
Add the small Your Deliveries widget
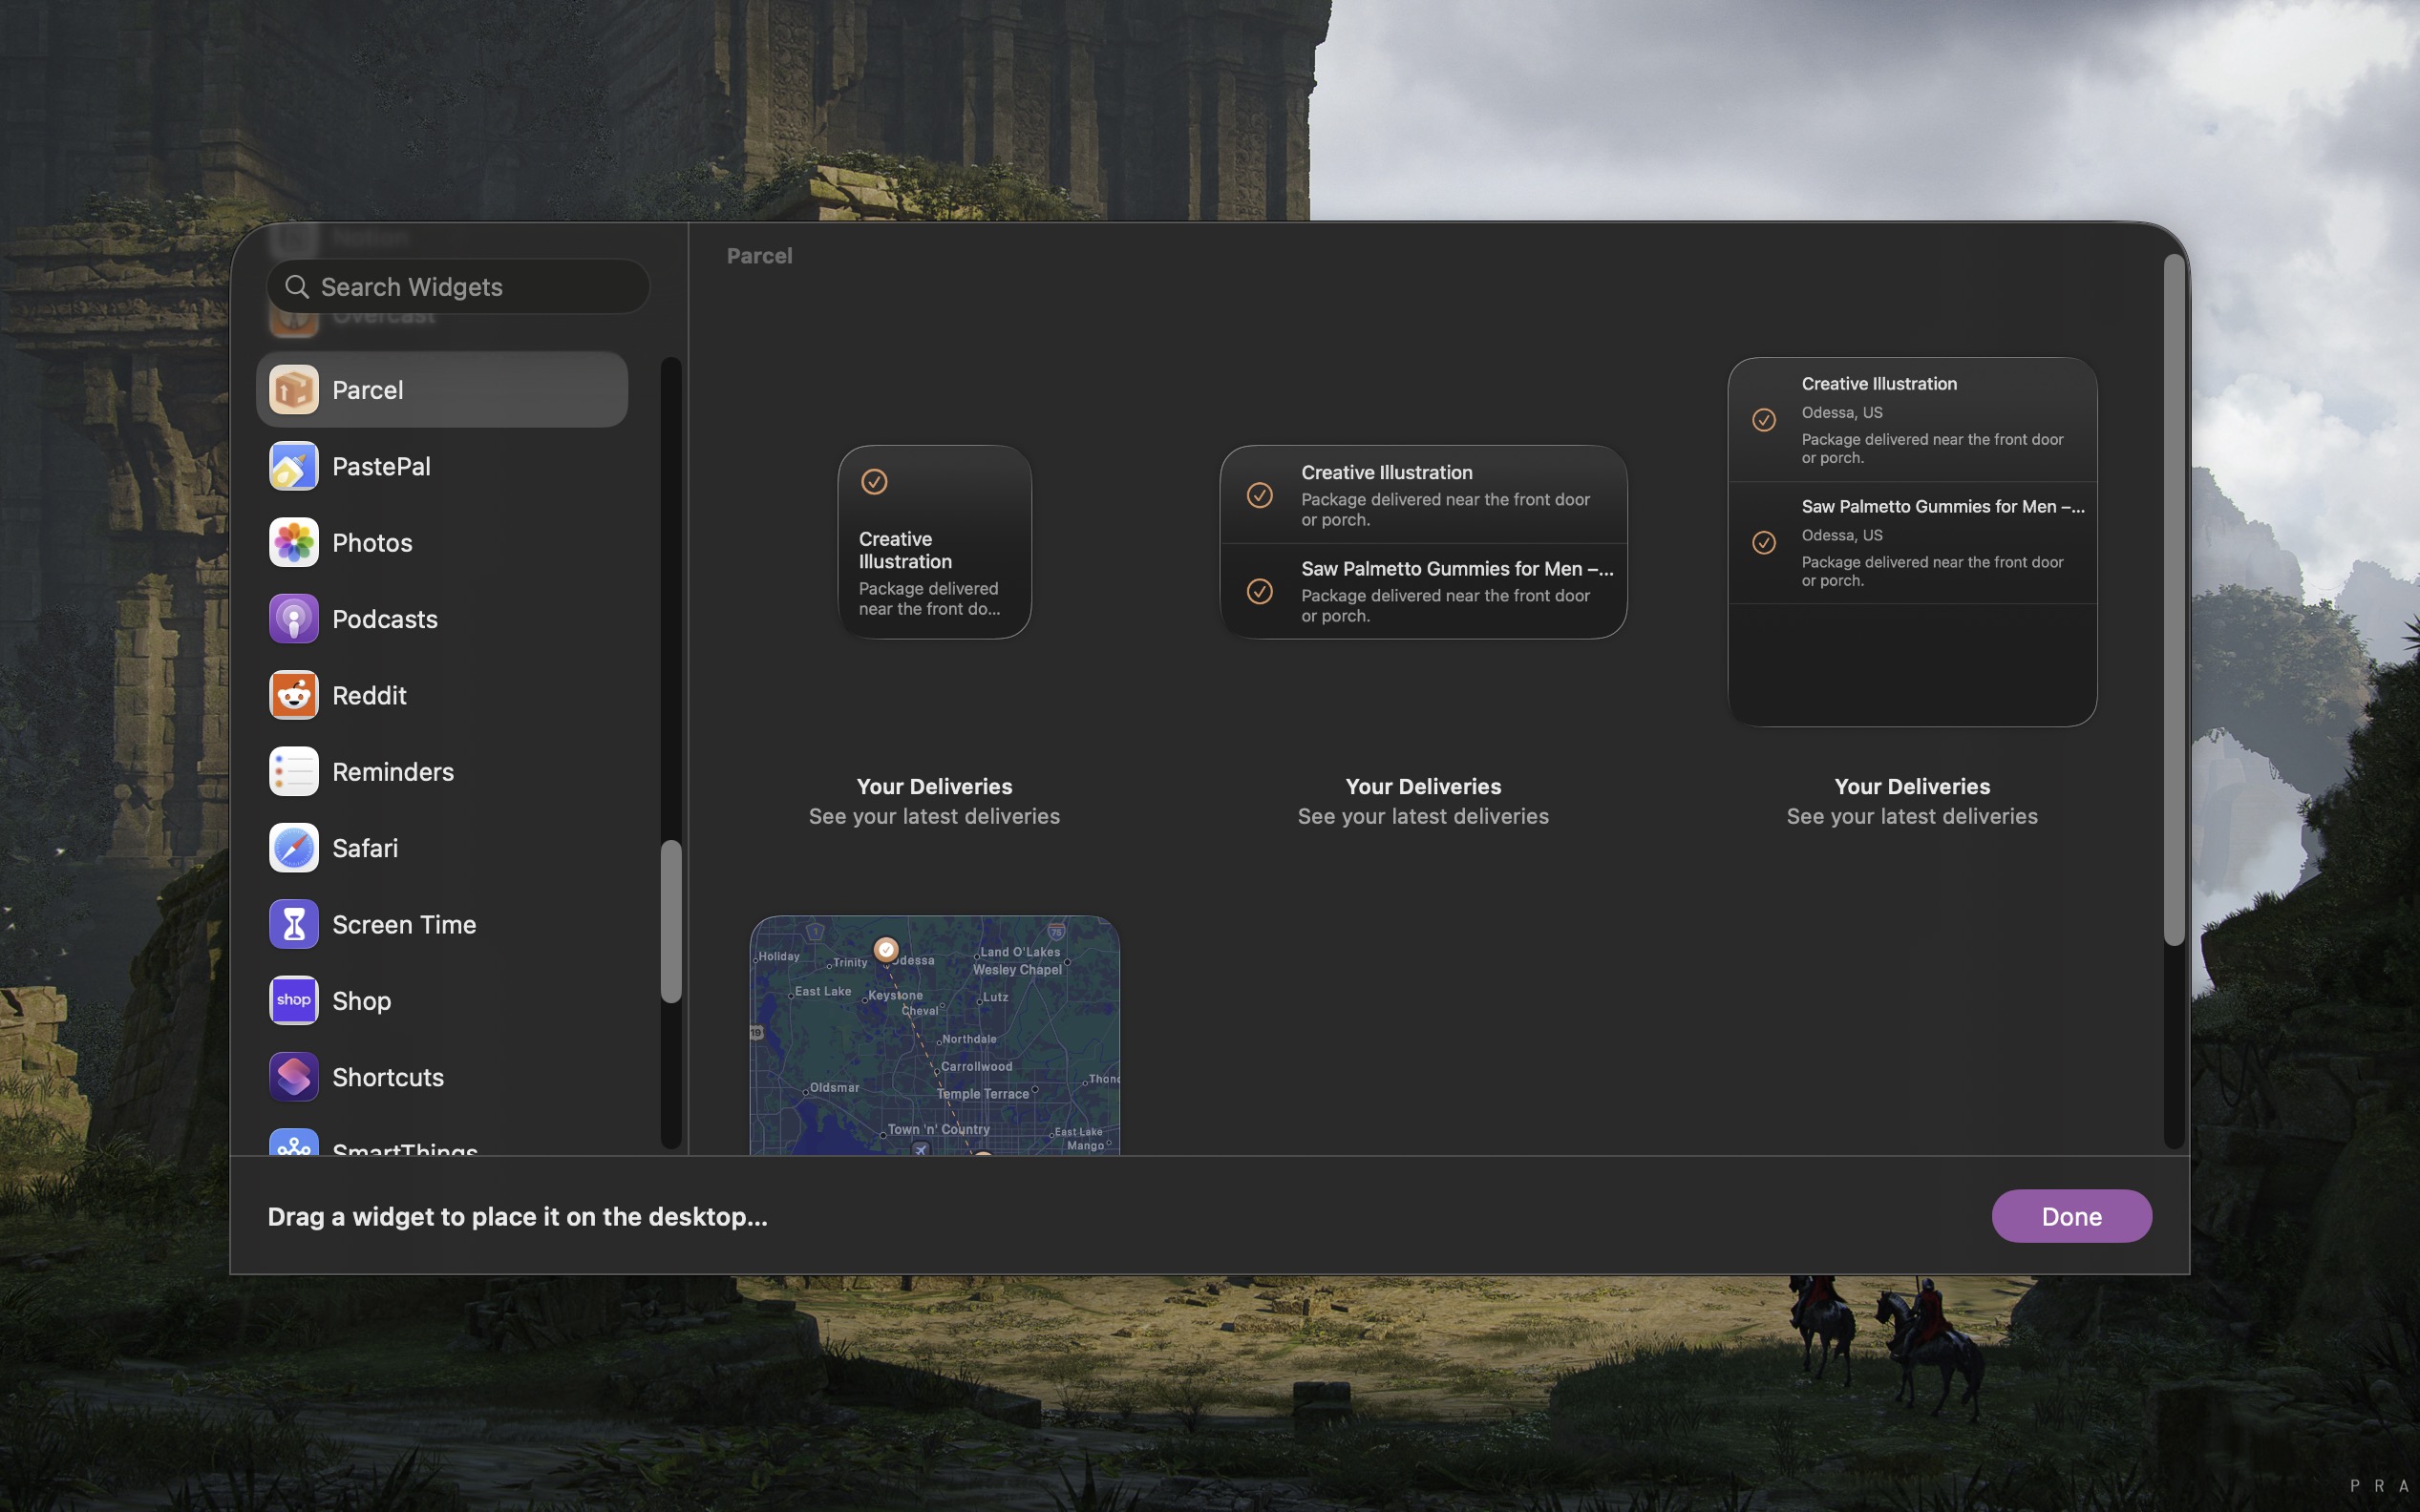tap(933, 542)
